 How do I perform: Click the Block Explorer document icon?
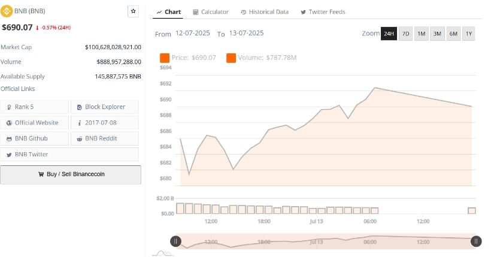(80, 107)
